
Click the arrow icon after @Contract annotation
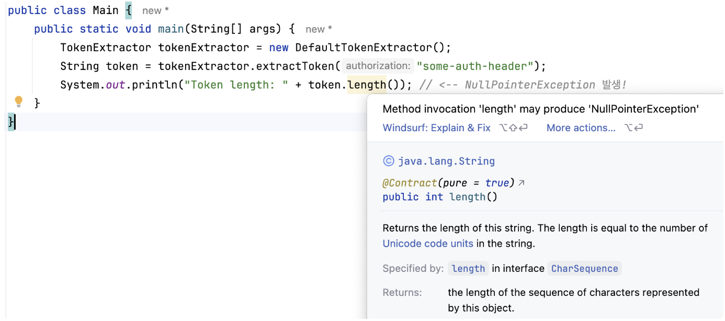pos(521,183)
